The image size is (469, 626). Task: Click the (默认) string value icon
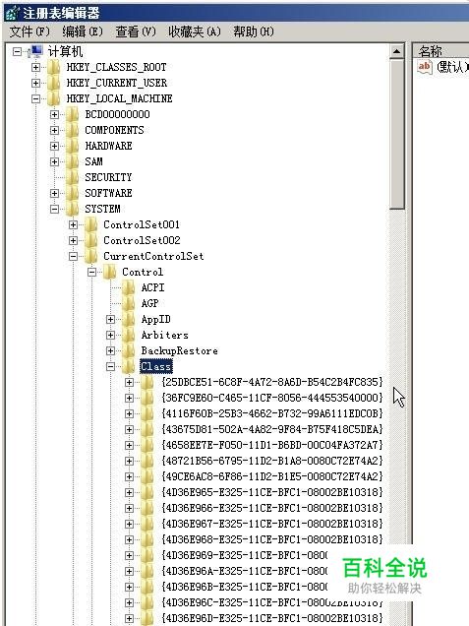tap(425, 66)
